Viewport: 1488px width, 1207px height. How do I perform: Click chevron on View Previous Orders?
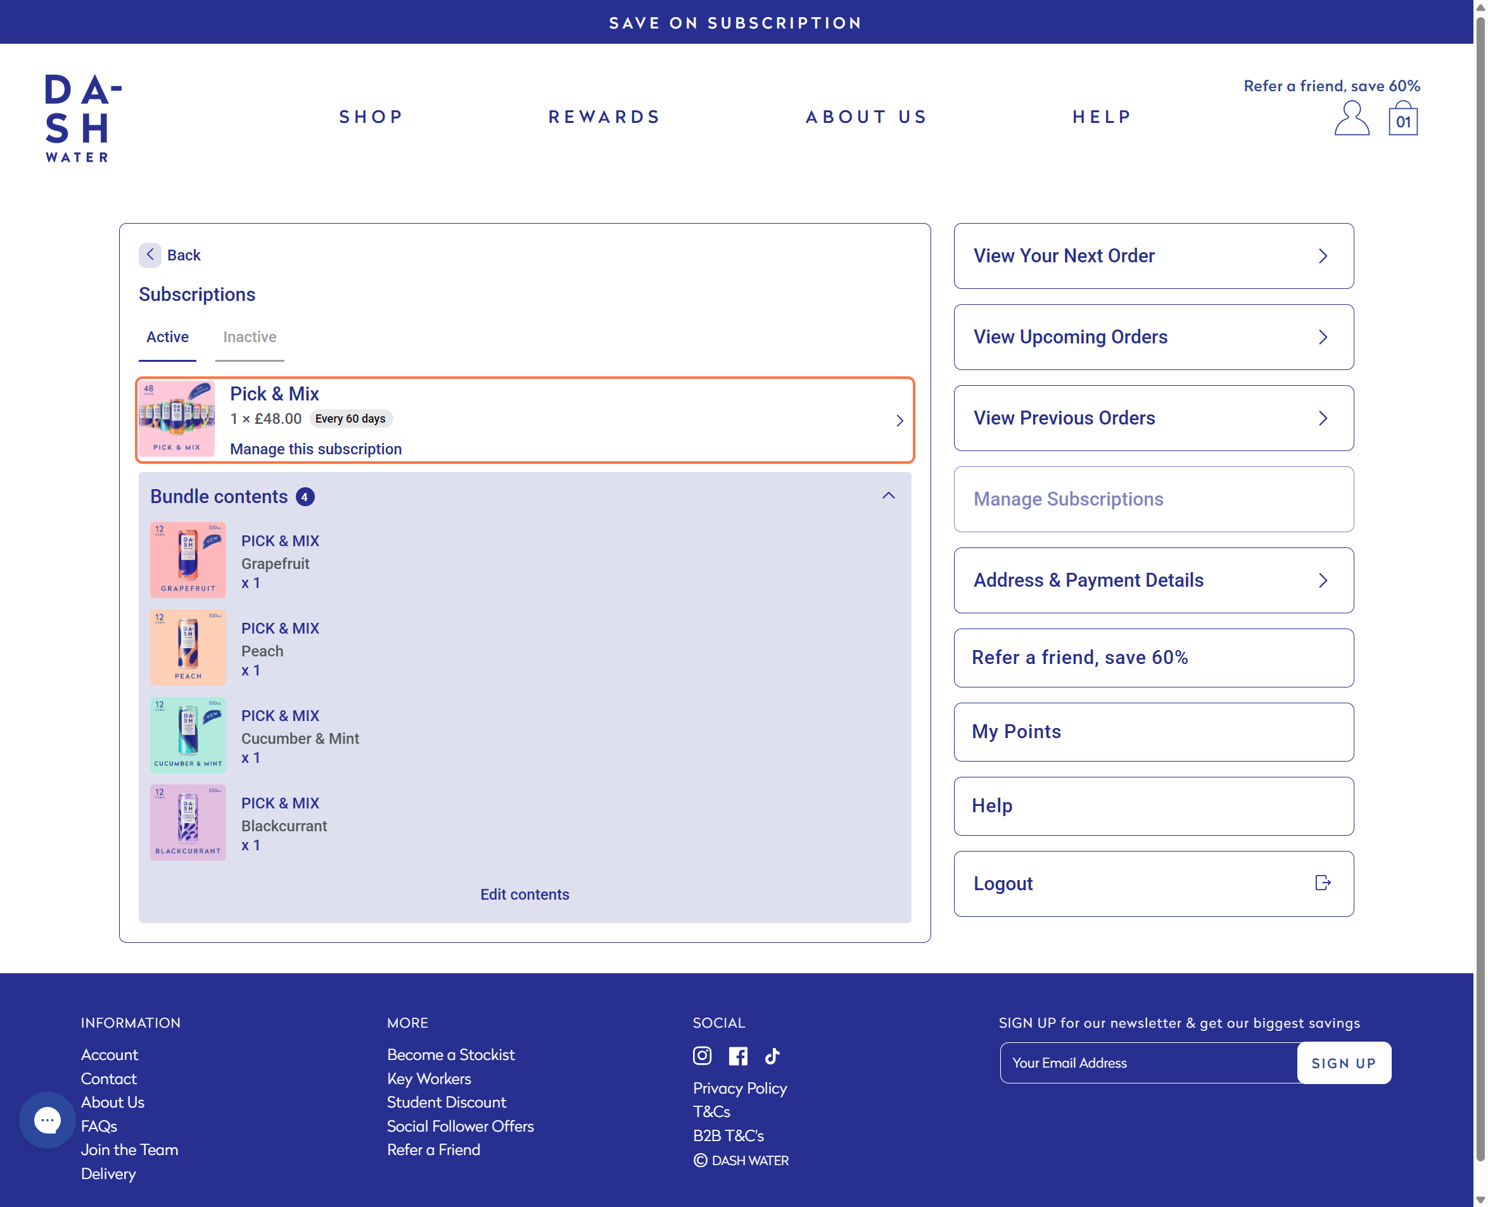point(1323,418)
